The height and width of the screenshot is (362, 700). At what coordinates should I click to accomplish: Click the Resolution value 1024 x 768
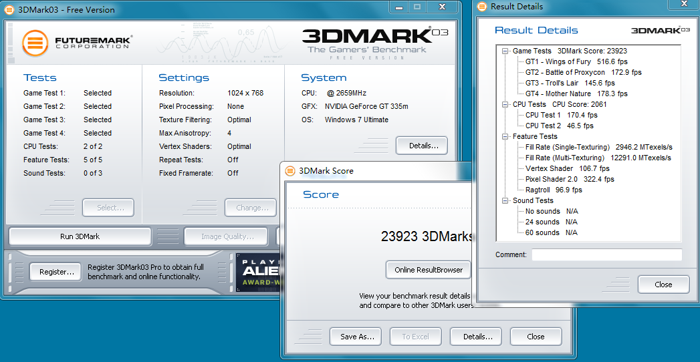tap(245, 94)
